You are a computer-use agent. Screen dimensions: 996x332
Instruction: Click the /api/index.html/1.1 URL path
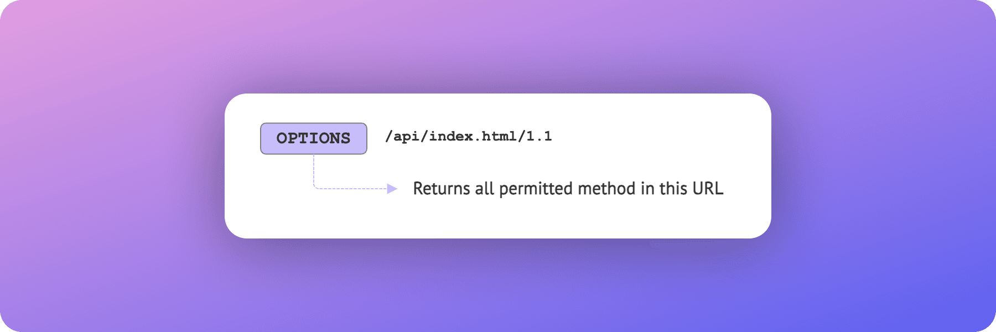tap(468, 136)
